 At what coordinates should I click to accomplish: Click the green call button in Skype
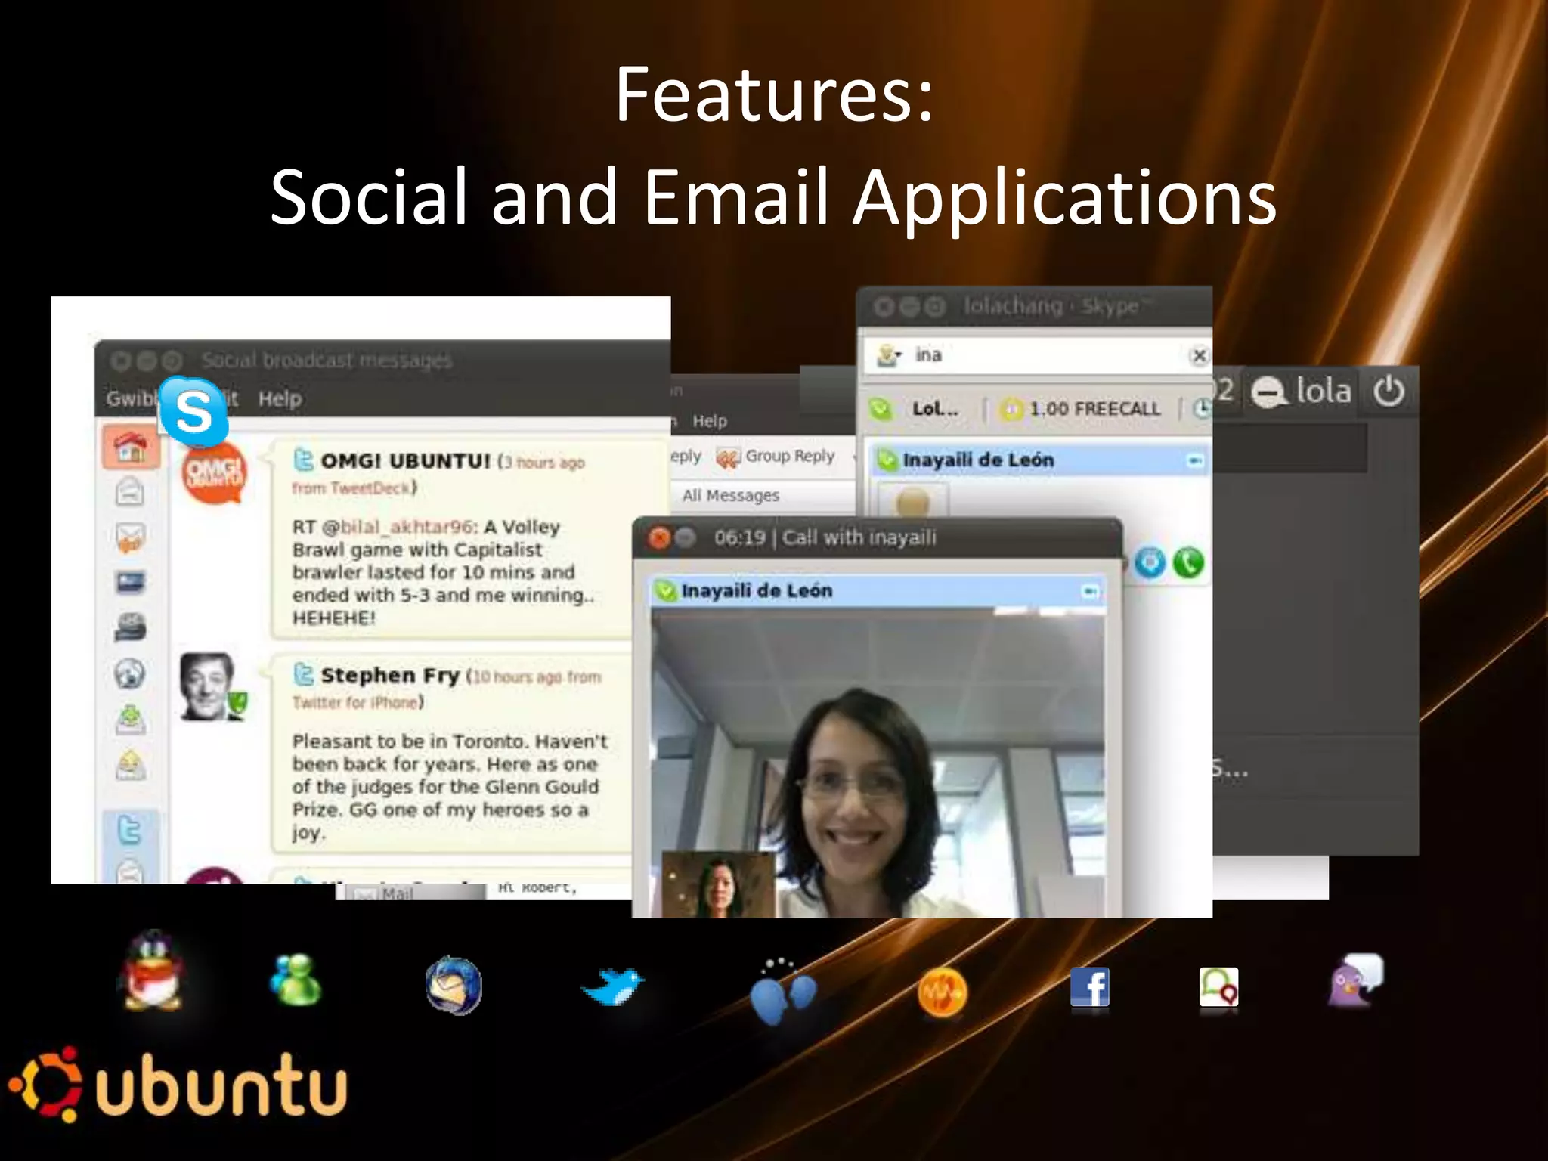(x=1188, y=563)
